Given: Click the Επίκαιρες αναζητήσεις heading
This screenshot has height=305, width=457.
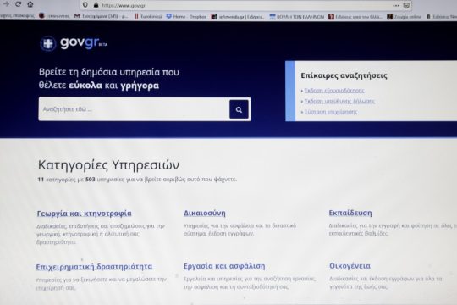Looking at the screenshot, I should [x=344, y=75].
